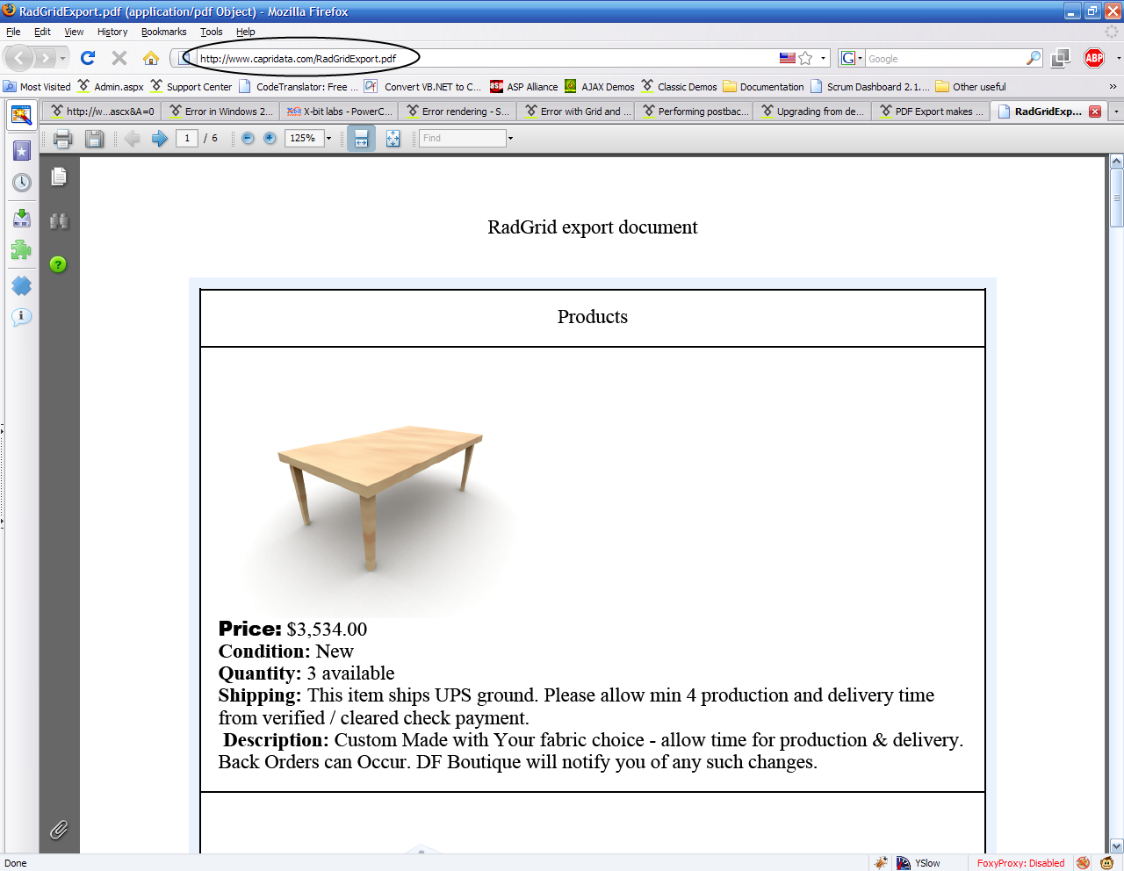This screenshot has height=871, width=1124.
Task: Click the browser forward navigation button
Action: pyautogui.click(x=45, y=58)
